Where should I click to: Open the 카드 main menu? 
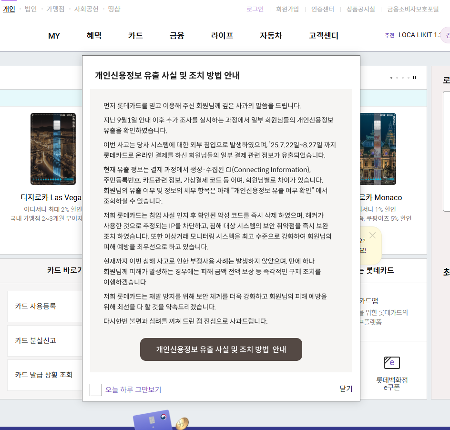coord(135,36)
